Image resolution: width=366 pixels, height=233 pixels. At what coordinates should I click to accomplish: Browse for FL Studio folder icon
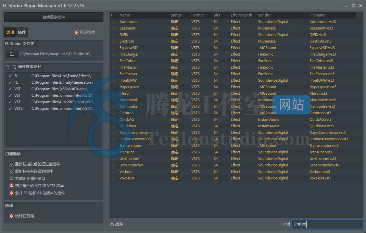(12, 54)
